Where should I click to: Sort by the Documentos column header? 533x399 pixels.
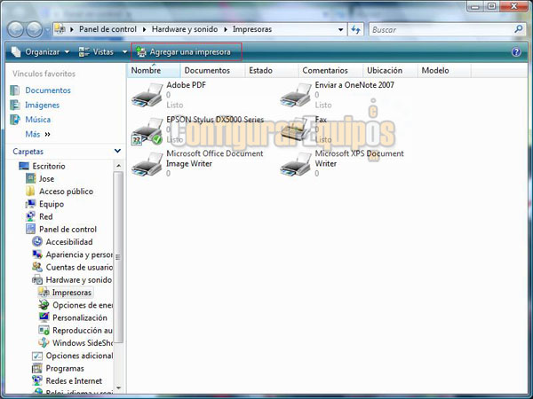point(212,71)
